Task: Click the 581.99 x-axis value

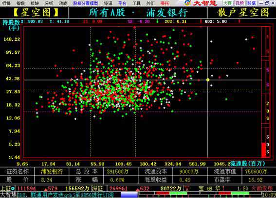Action: point(197,164)
